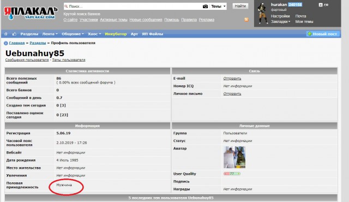The height and width of the screenshot is (202, 349).
Task: Open the Арт navbar item
Action: (134, 34)
